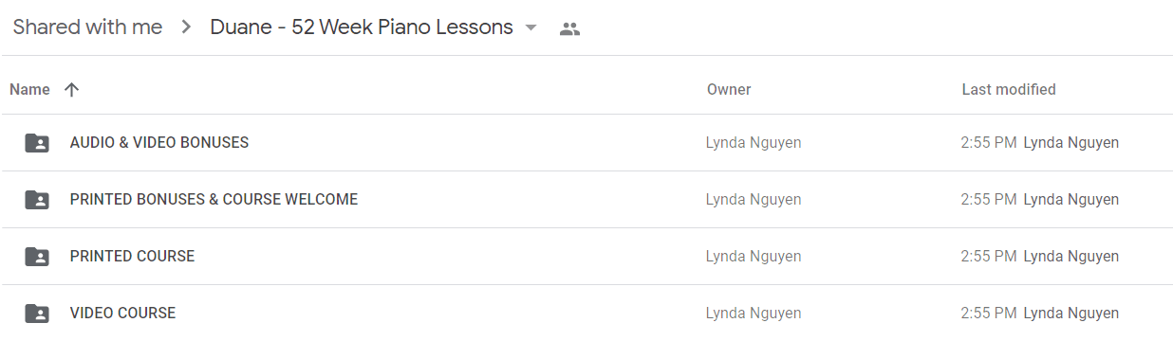
Task: Click the 2:55 PM modified time for PRINTED COURSE
Action: click(x=989, y=257)
